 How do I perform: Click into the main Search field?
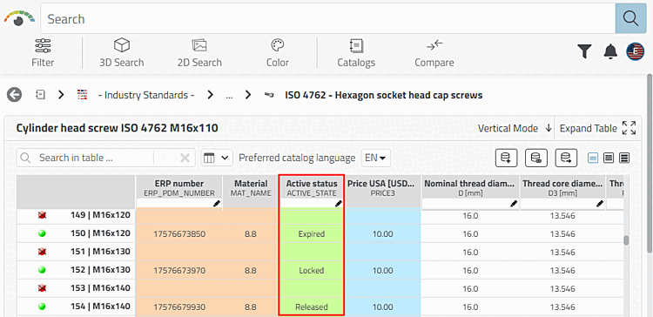pyautogui.click(x=327, y=19)
